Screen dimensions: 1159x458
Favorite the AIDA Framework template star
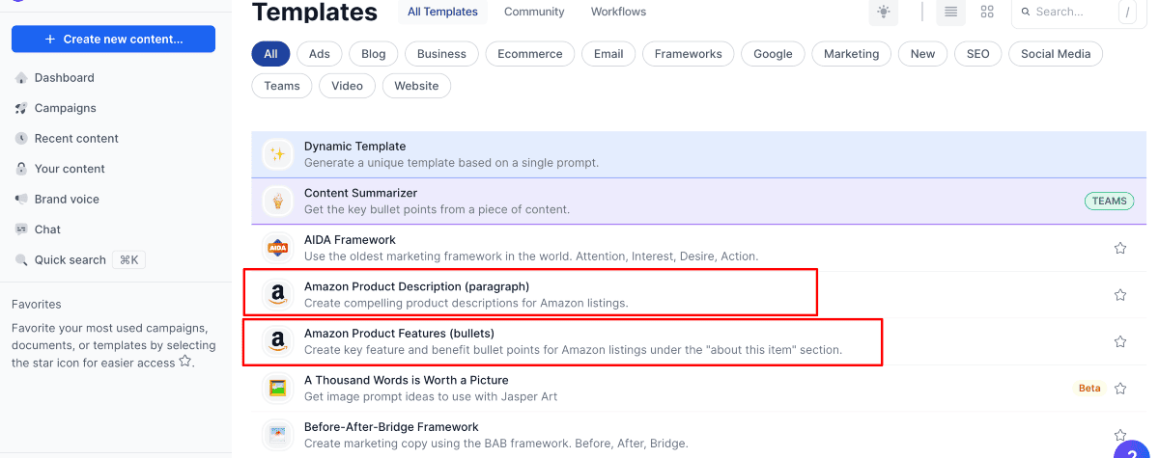click(x=1120, y=248)
